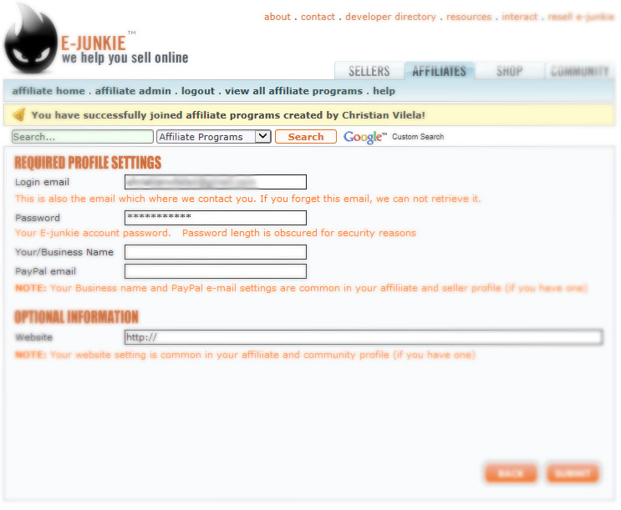Open the interact link

pyautogui.click(x=519, y=17)
